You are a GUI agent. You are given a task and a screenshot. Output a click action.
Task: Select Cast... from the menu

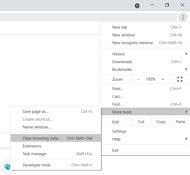click(x=145, y=97)
